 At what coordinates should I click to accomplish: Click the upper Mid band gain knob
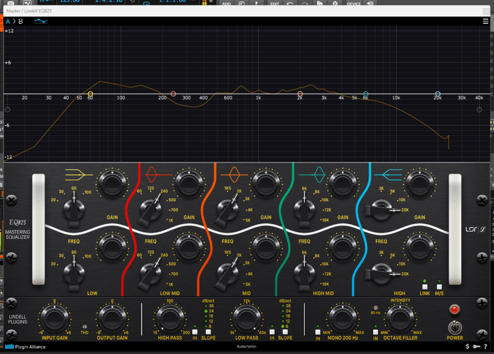(x=266, y=184)
